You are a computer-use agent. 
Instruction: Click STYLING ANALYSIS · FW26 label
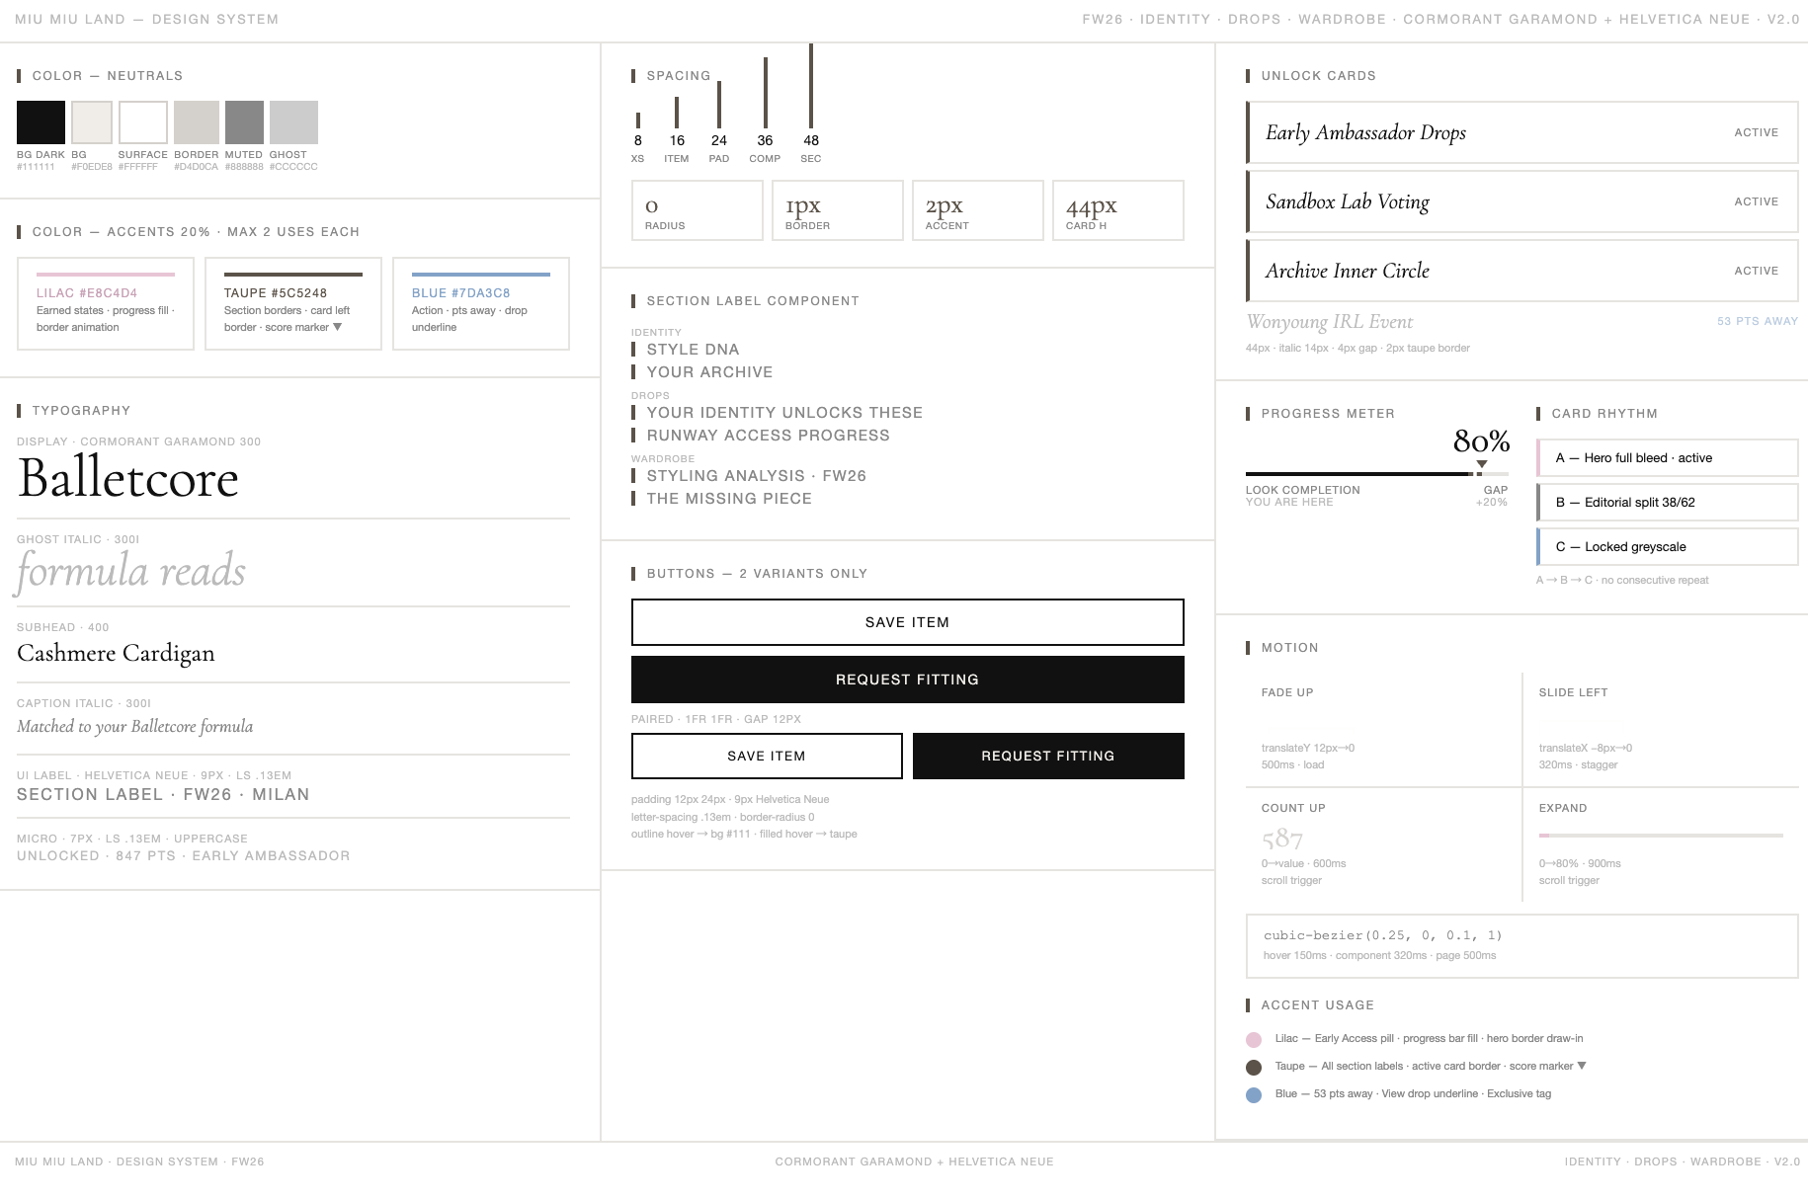pos(756,476)
